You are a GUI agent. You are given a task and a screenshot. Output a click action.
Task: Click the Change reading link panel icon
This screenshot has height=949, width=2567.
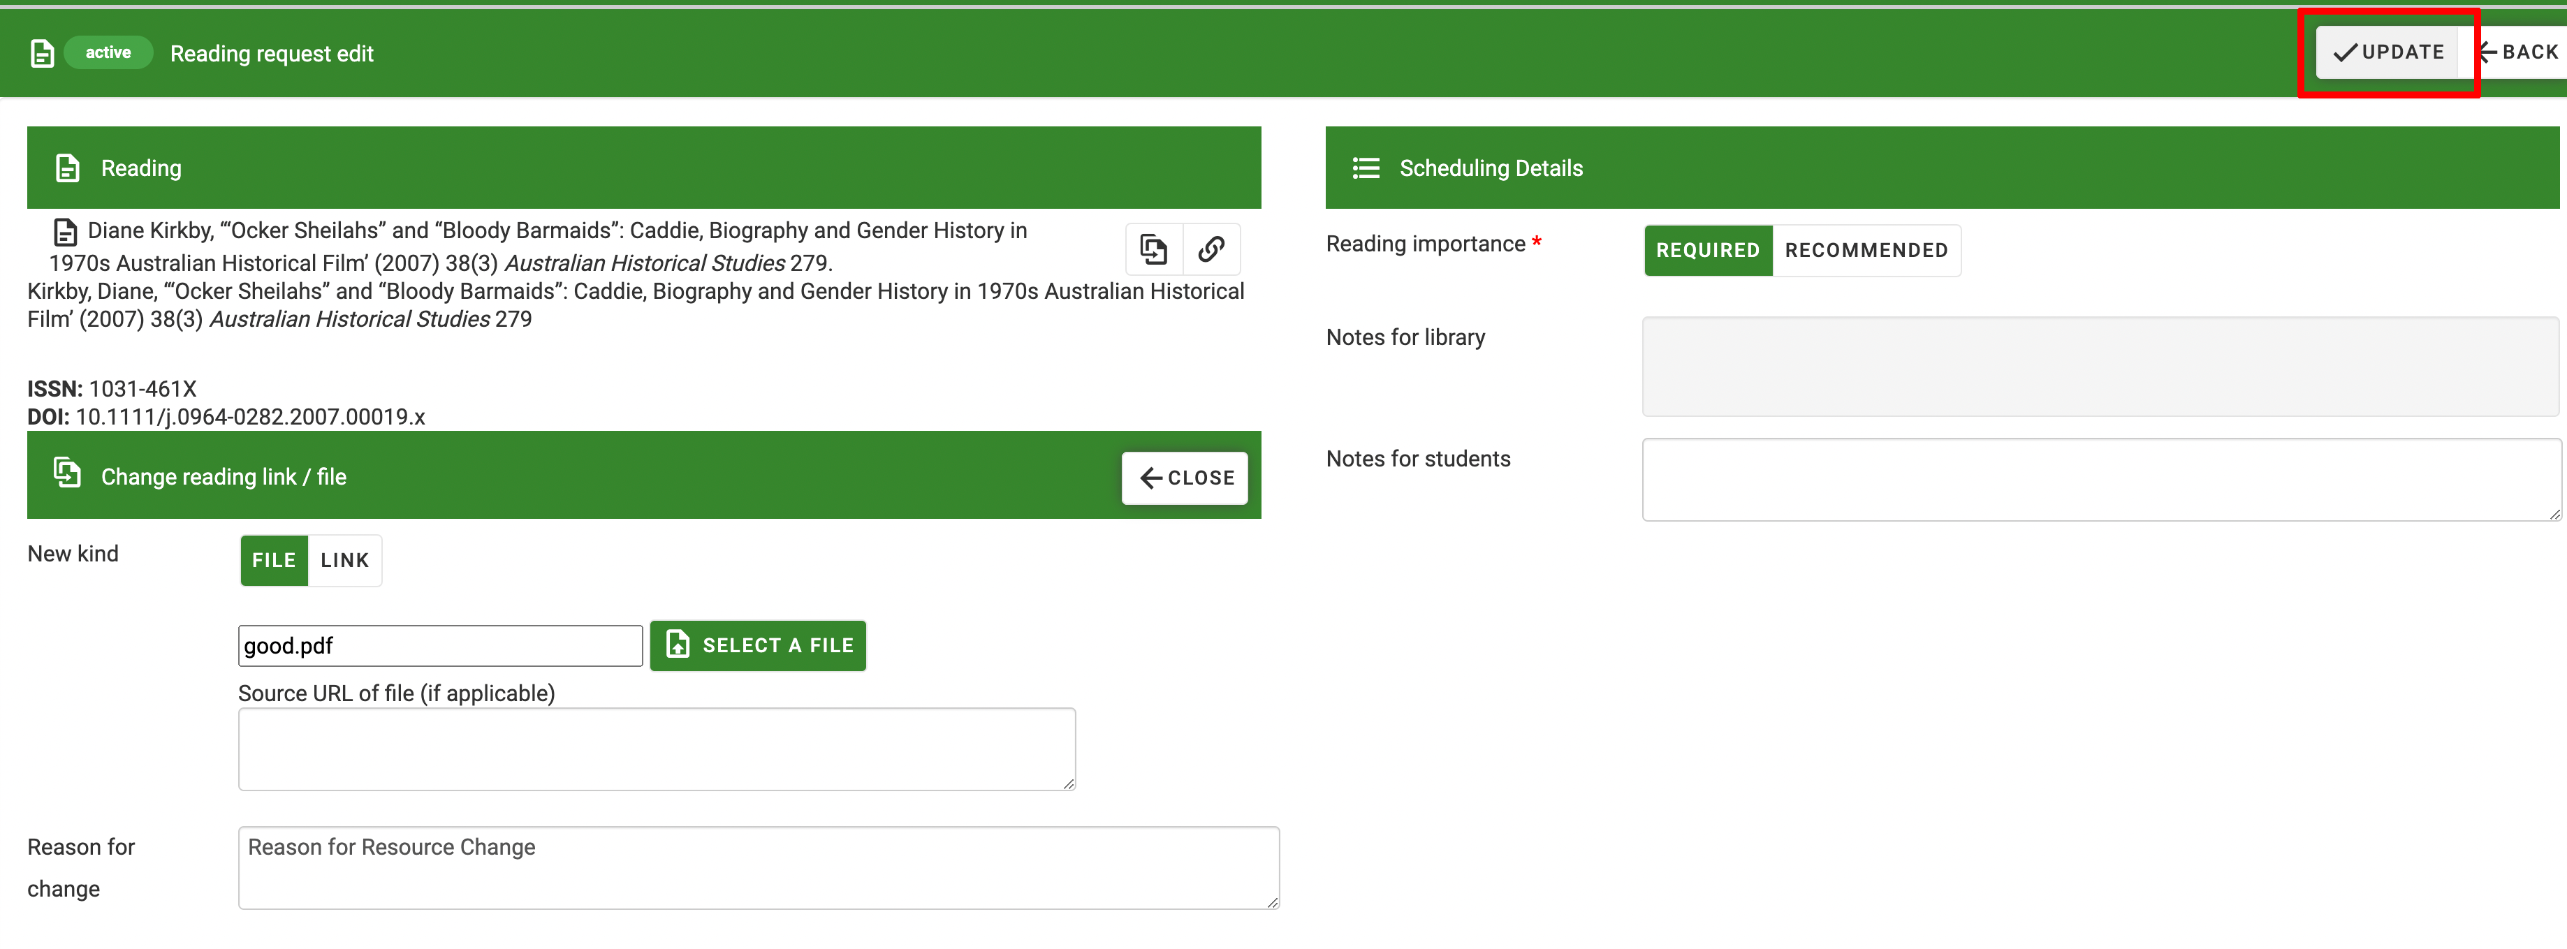[67, 472]
